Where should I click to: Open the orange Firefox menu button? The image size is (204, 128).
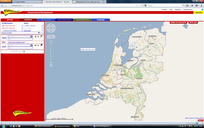[6, 1]
